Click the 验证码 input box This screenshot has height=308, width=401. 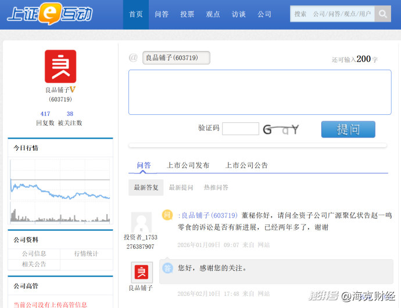tap(240, 129)
